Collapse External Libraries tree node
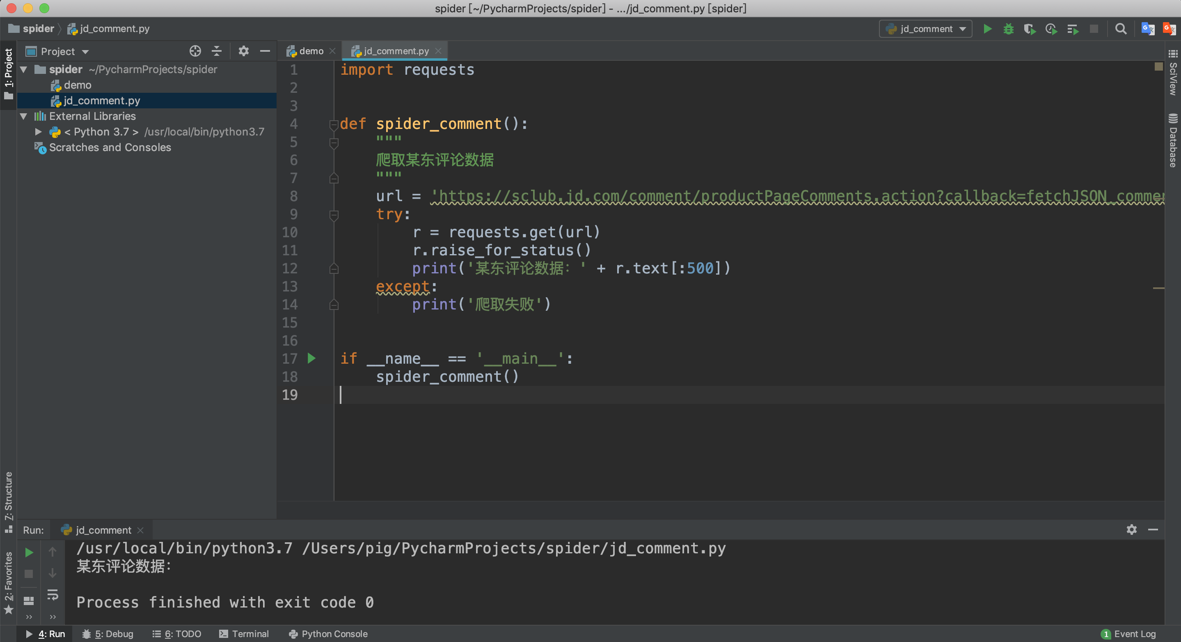Viewport: 1181px width, 642px height. pos(24,117)
